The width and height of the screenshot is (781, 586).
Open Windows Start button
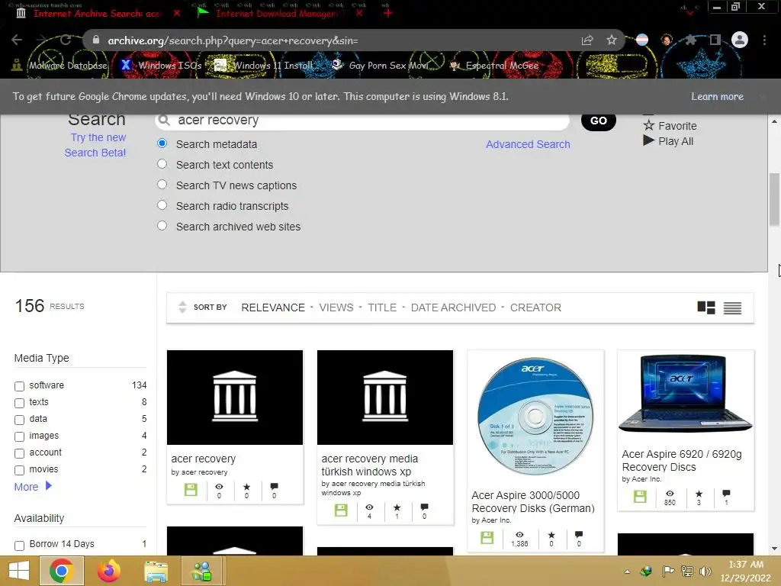pyautogui.click(x=19, y=571)
